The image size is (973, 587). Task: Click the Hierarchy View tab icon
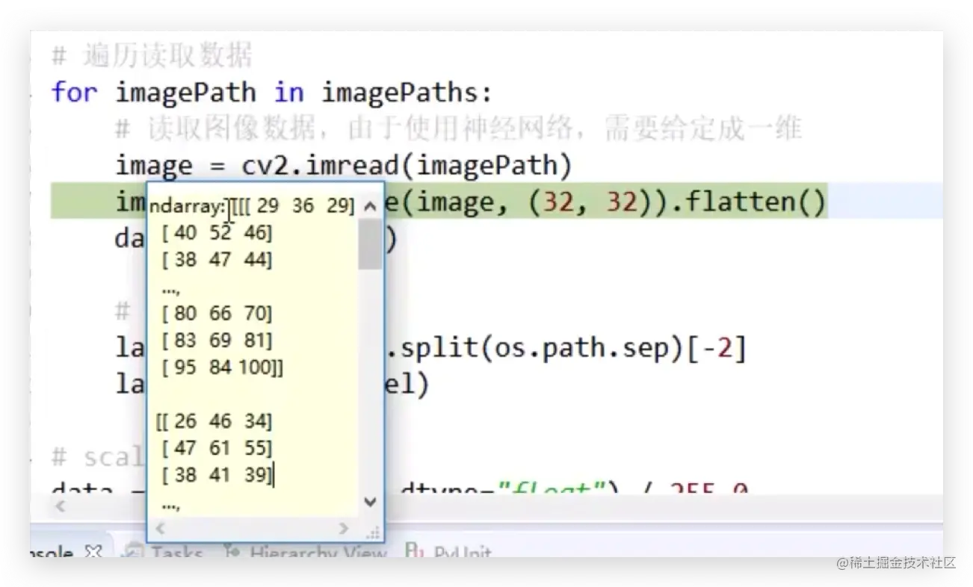click(232, 553)
